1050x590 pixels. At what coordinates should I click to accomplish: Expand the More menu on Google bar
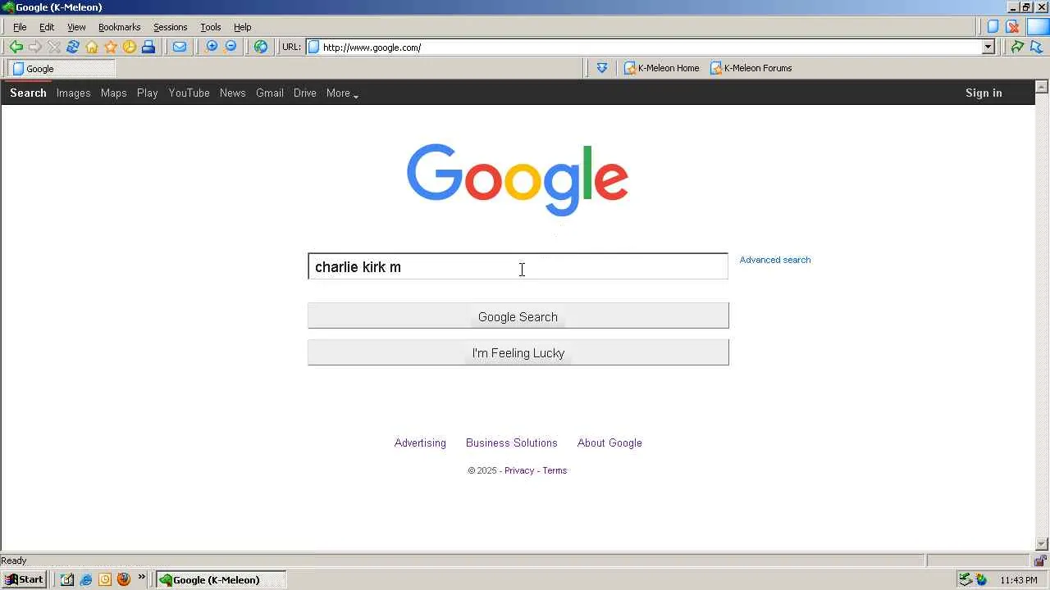pos(342,93)
